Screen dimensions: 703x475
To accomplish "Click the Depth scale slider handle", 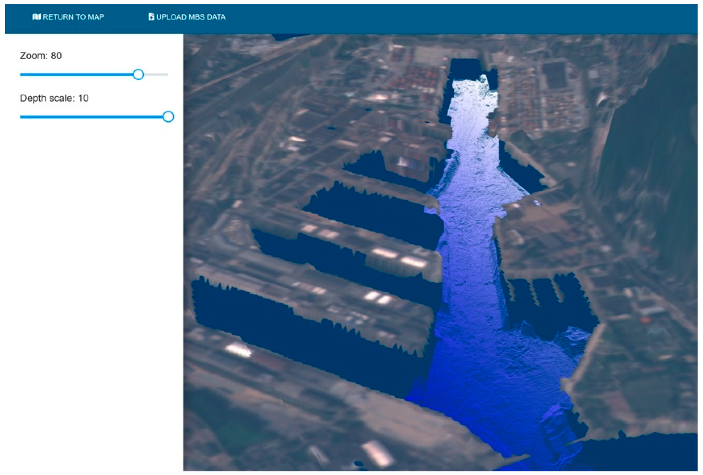I will (168, 117).
